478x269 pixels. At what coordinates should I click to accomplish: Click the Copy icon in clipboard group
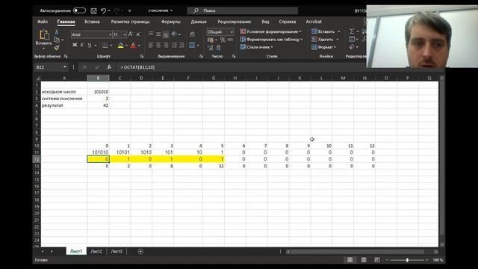tap(57, 40)
